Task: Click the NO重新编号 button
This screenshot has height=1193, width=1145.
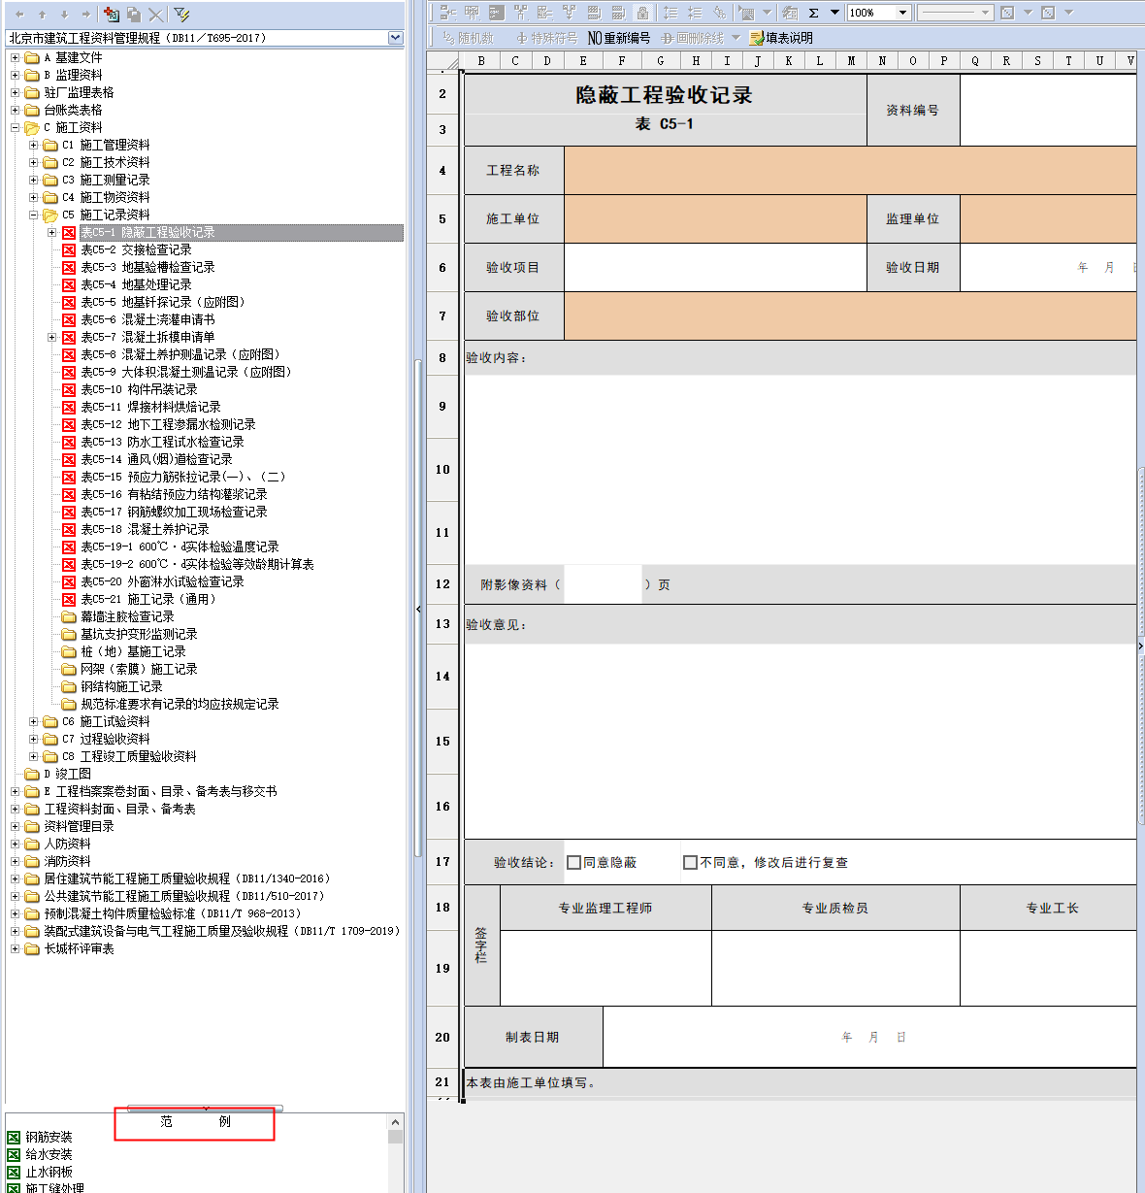Action: click(619, 38)
